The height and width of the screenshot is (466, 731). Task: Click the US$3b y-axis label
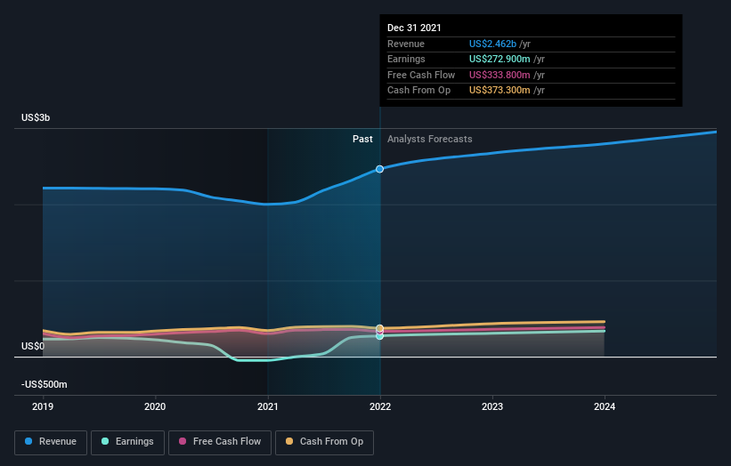pyautogui.click(x=36, y=117)
